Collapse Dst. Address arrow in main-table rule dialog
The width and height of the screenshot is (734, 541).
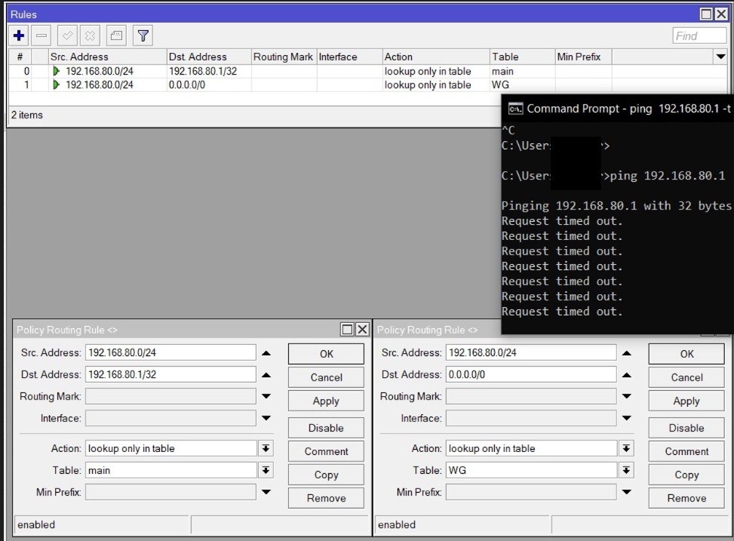(x=266, y=375)
